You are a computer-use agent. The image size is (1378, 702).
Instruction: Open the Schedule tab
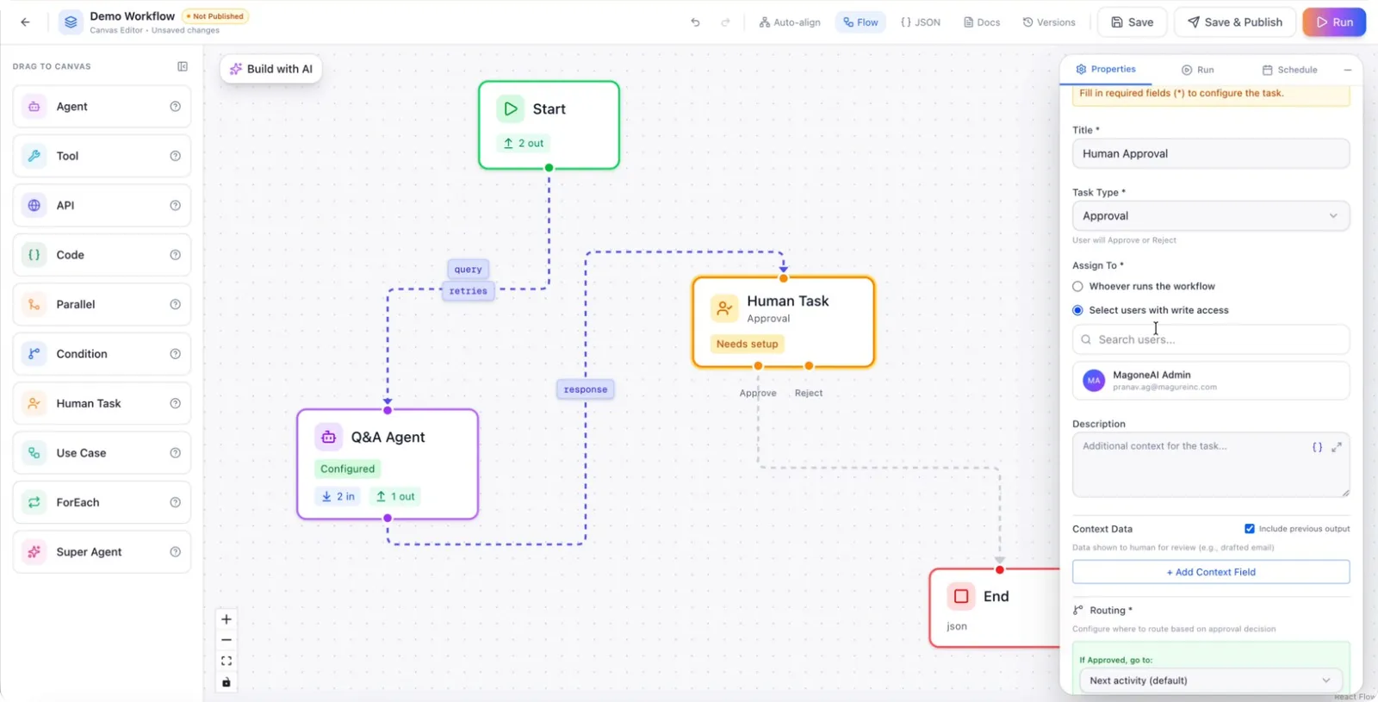(1290, 70)
